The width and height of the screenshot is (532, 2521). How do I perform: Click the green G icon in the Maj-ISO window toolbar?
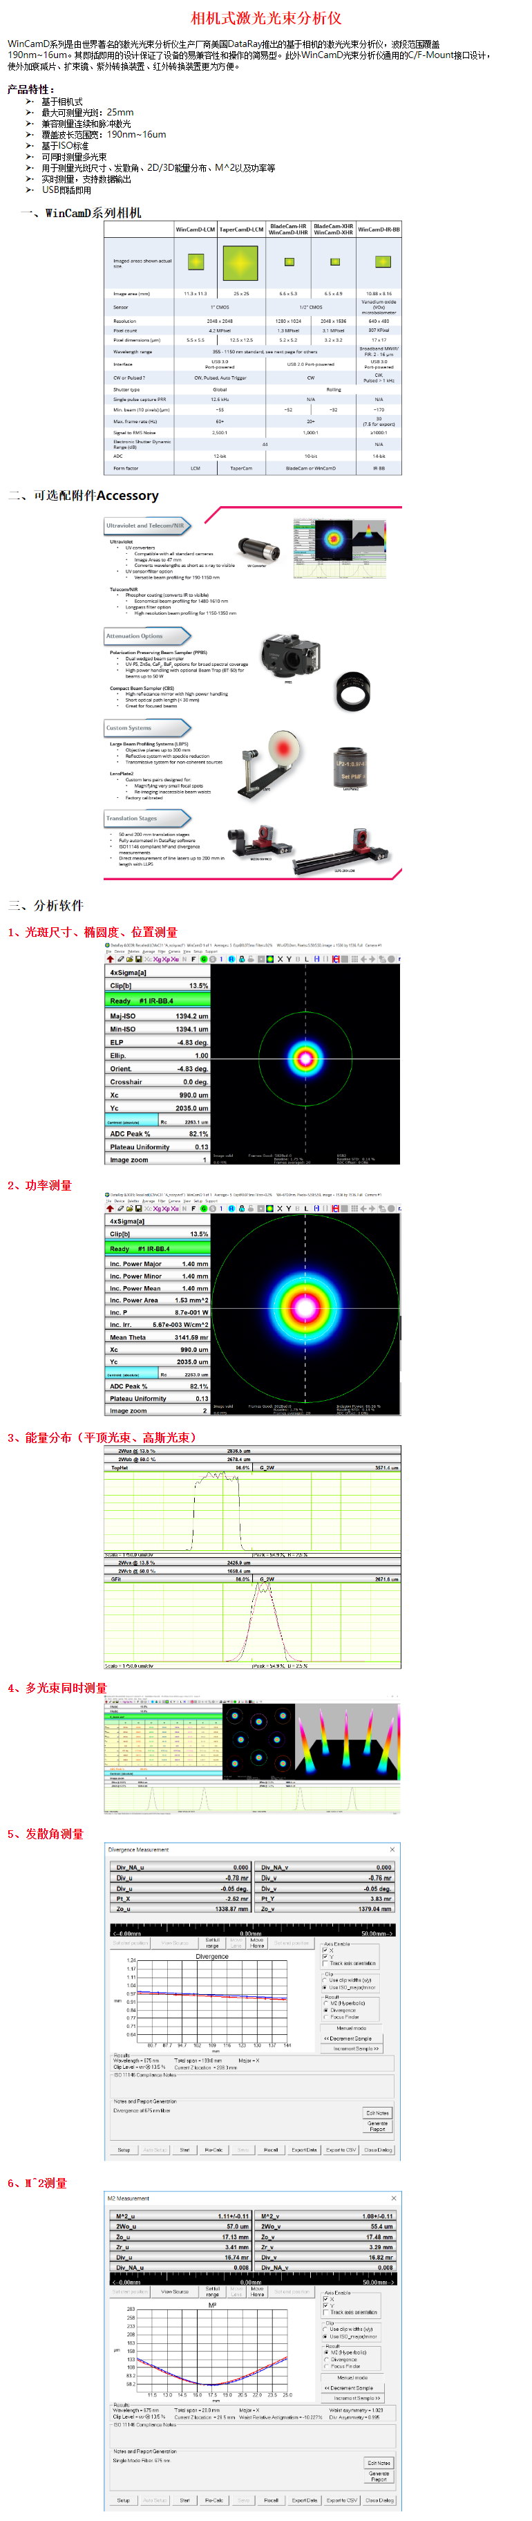[203, 959]
